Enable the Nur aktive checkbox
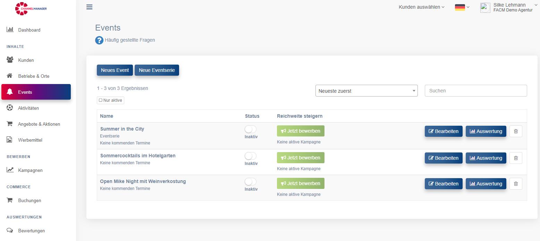 pyautogui.click(x=101, y=100)
